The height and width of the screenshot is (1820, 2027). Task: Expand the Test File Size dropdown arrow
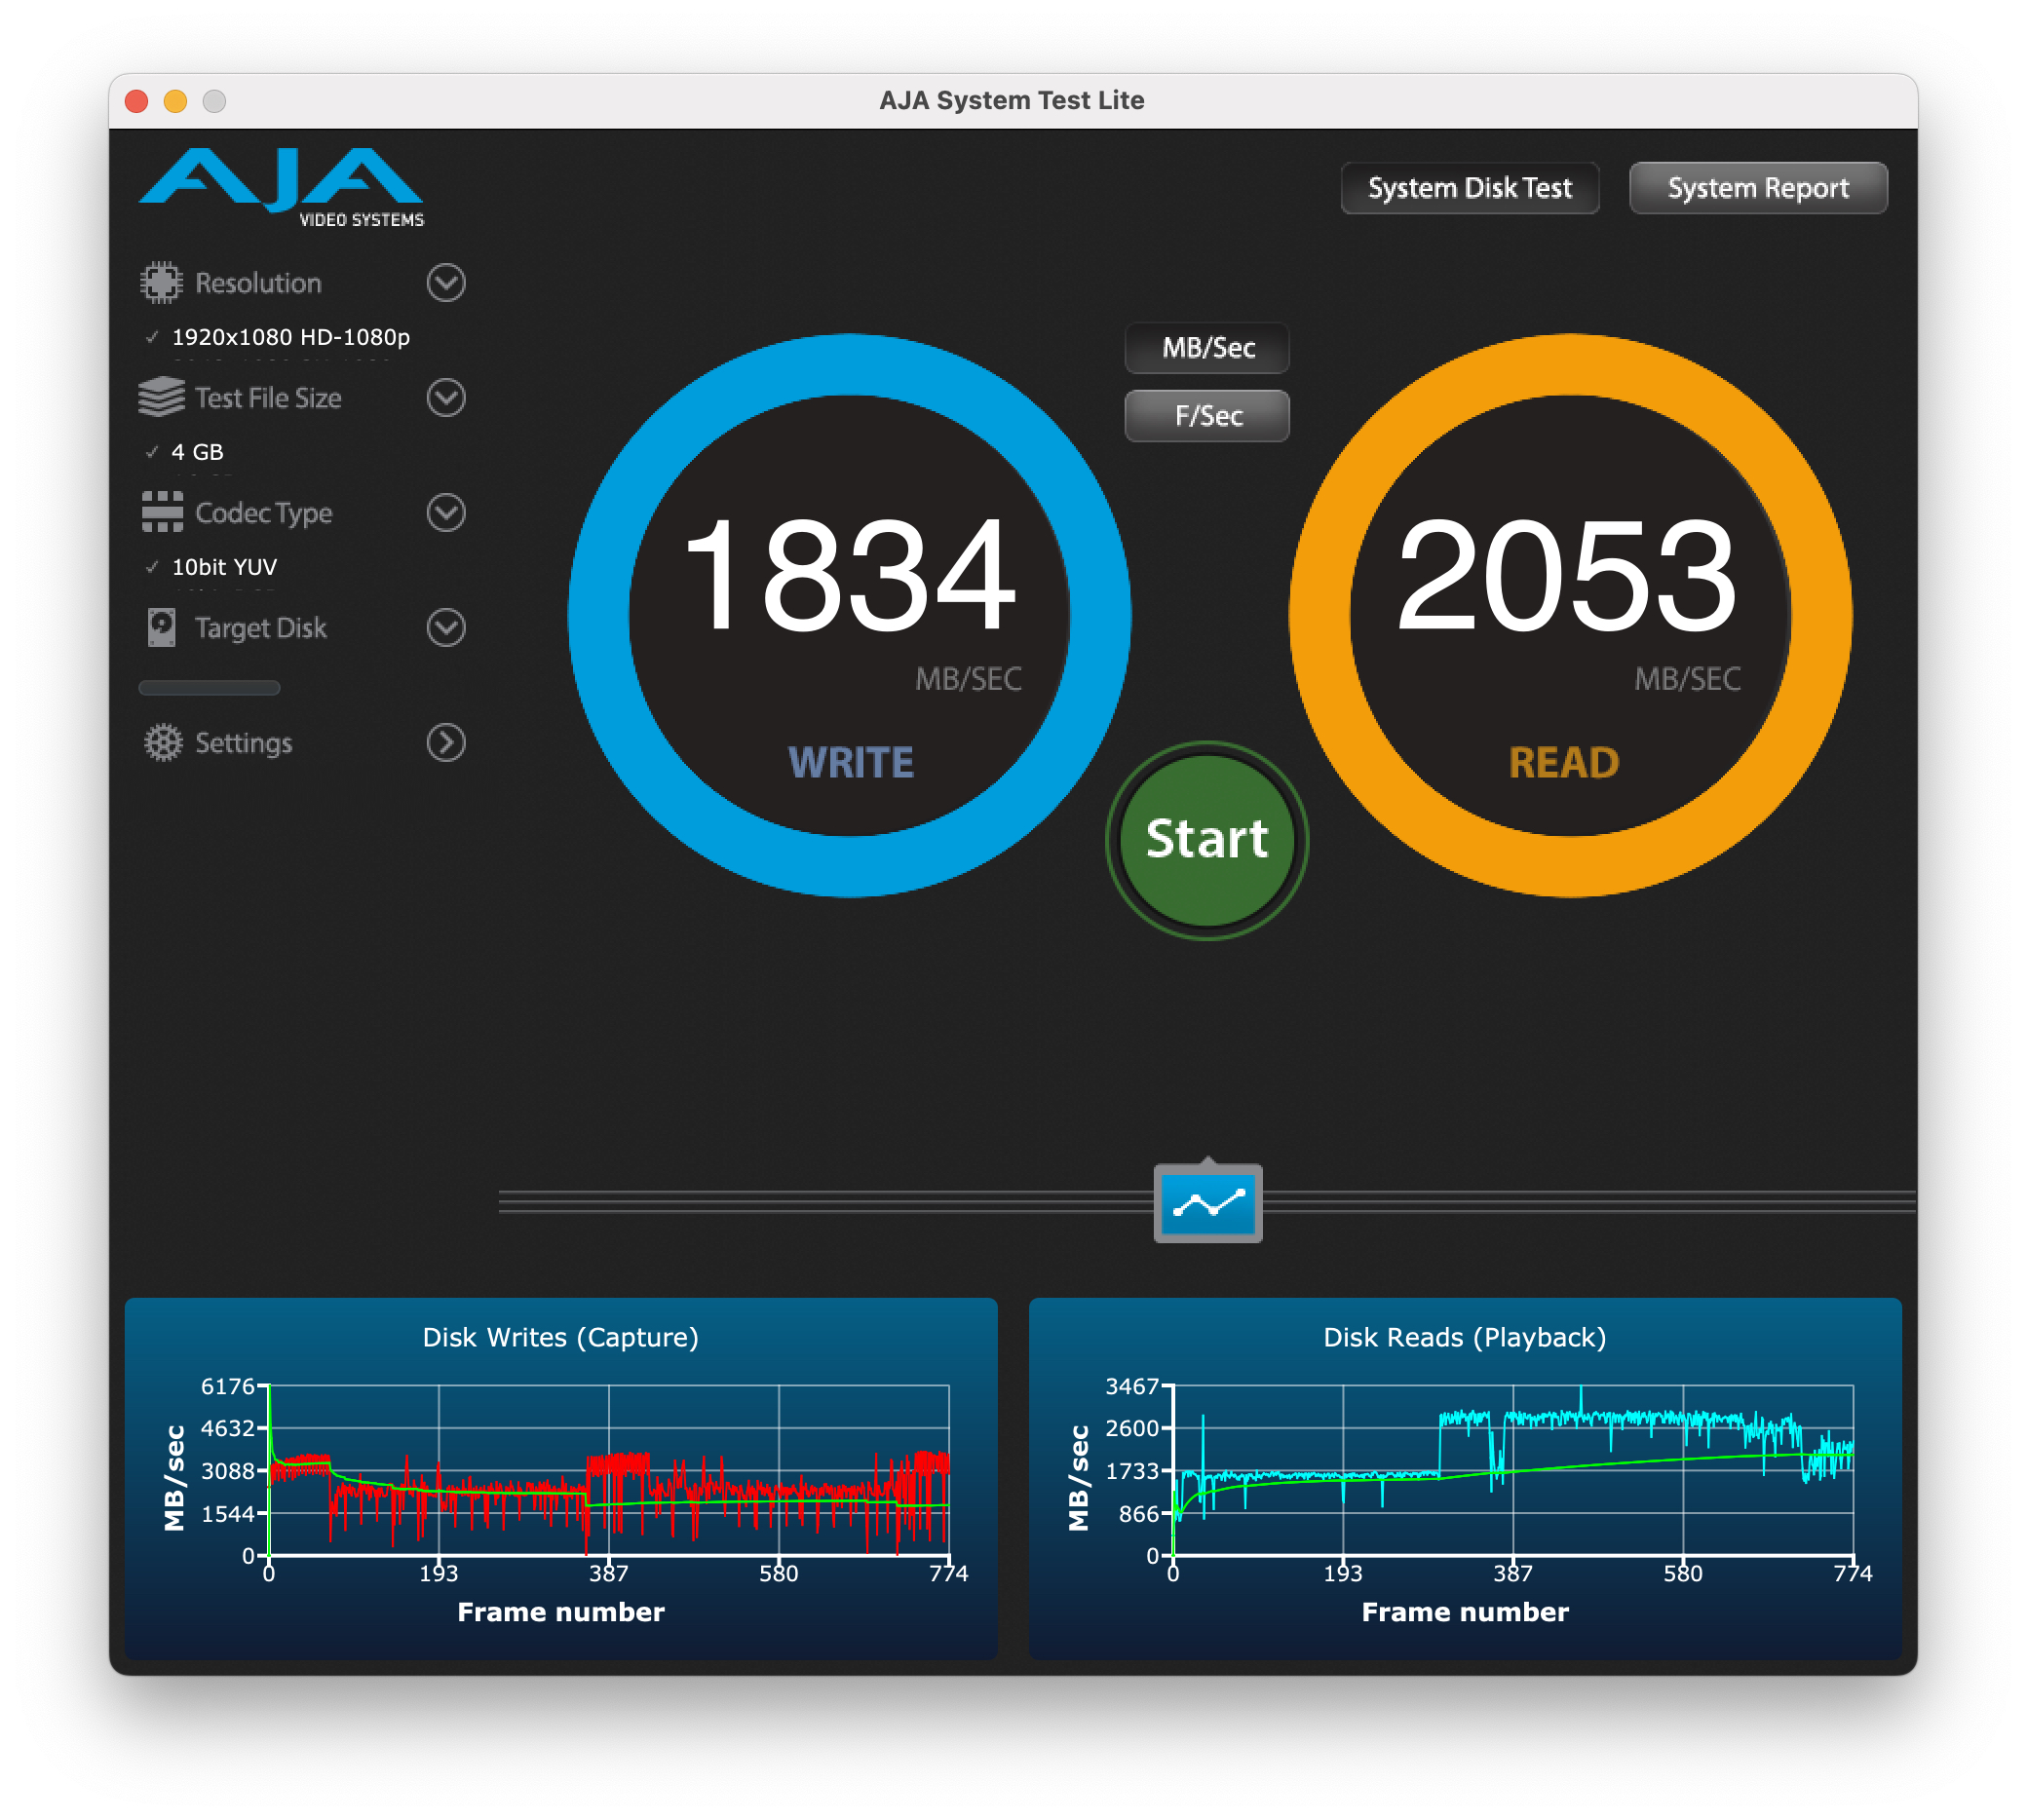point(446,398)
